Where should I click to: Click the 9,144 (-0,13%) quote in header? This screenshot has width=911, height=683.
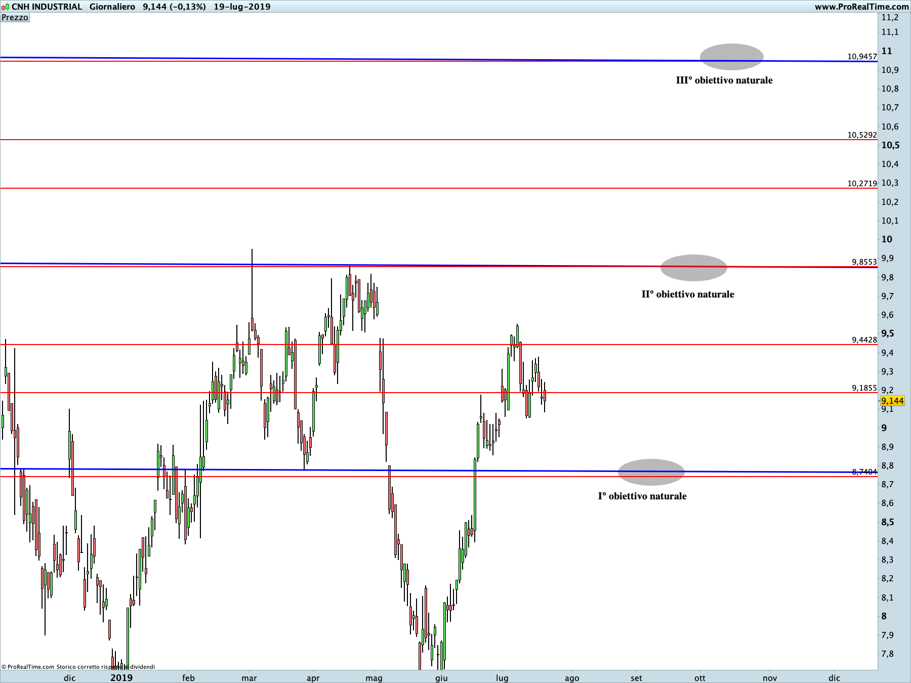(x=174, y=7)
